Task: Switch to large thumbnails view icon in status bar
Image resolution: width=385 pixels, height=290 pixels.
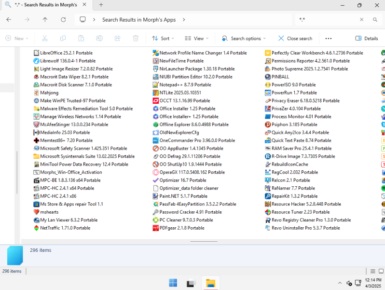Action: pos(381,271)
